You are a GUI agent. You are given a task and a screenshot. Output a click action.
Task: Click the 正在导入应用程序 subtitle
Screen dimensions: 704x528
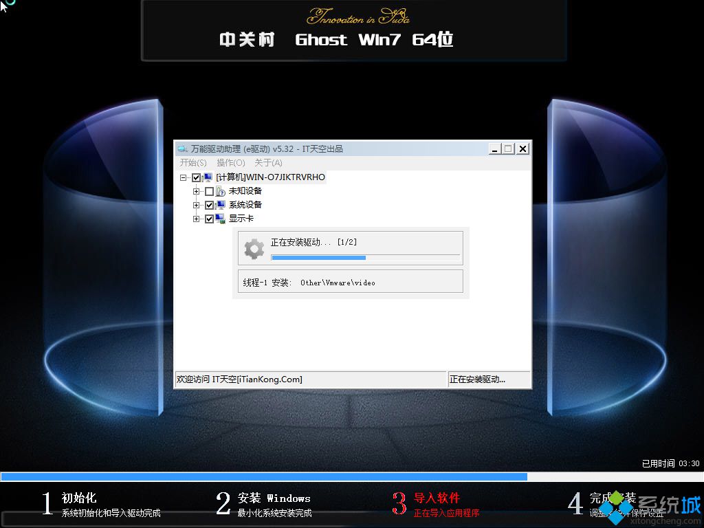pos(446,513)
